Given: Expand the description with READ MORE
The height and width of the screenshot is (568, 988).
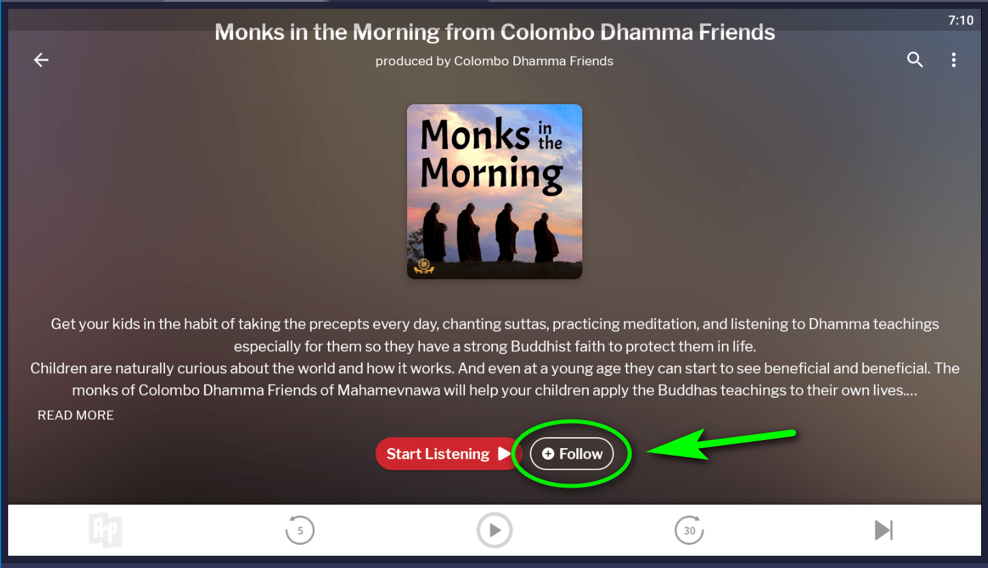Looking at the screenshot, I should click(x=76, y=415).
